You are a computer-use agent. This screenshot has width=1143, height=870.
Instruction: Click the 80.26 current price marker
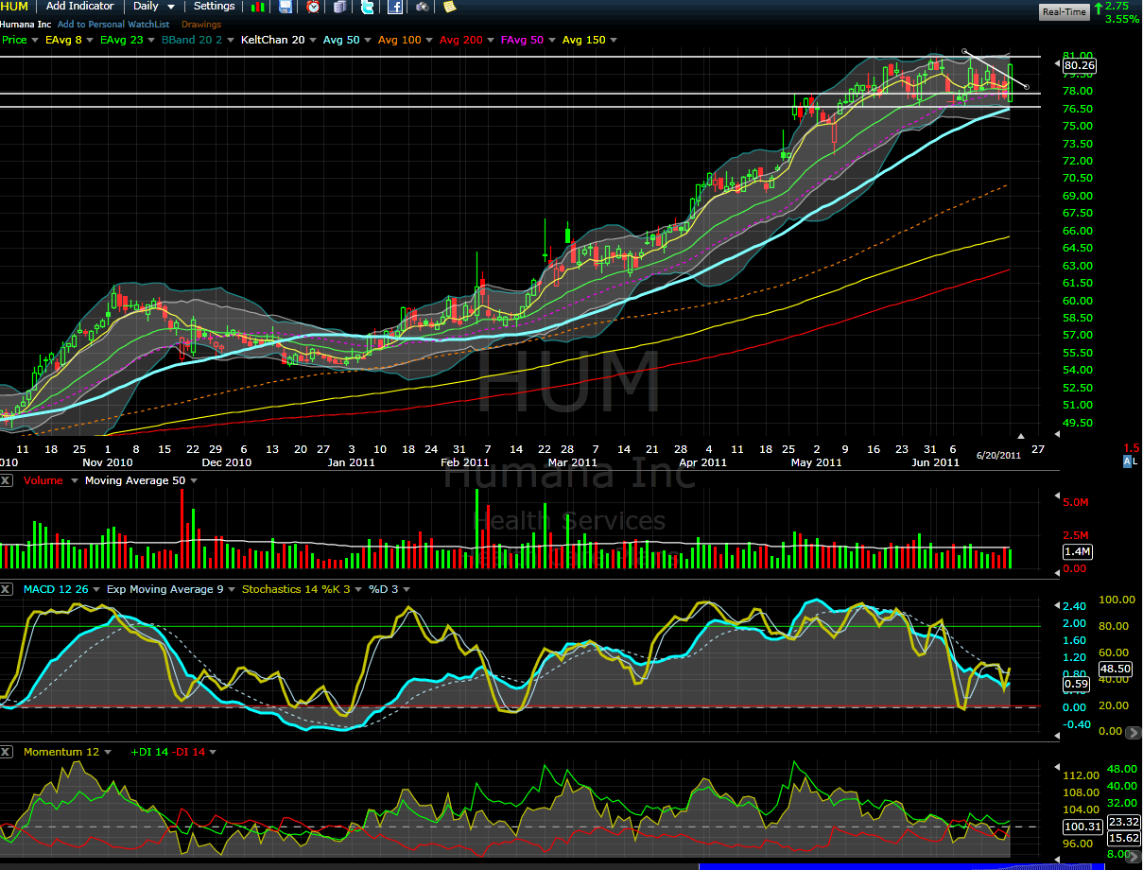pos(1079,66)
